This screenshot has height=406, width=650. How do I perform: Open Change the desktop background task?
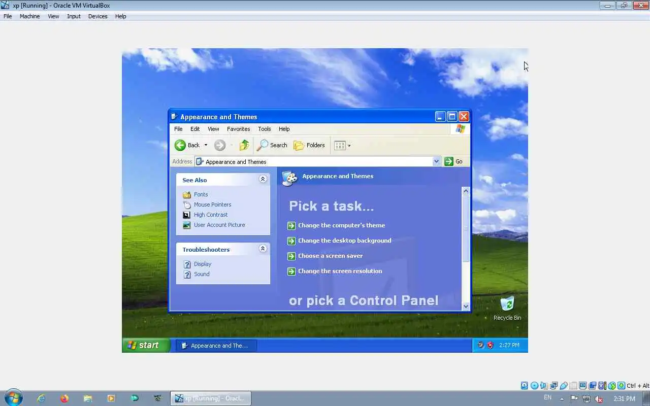(344, 241)
